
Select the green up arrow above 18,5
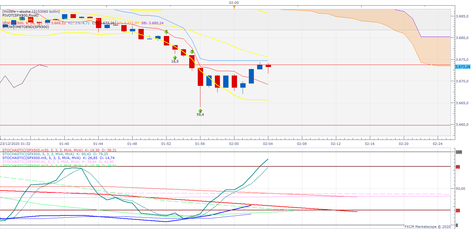tap(175, 58)
